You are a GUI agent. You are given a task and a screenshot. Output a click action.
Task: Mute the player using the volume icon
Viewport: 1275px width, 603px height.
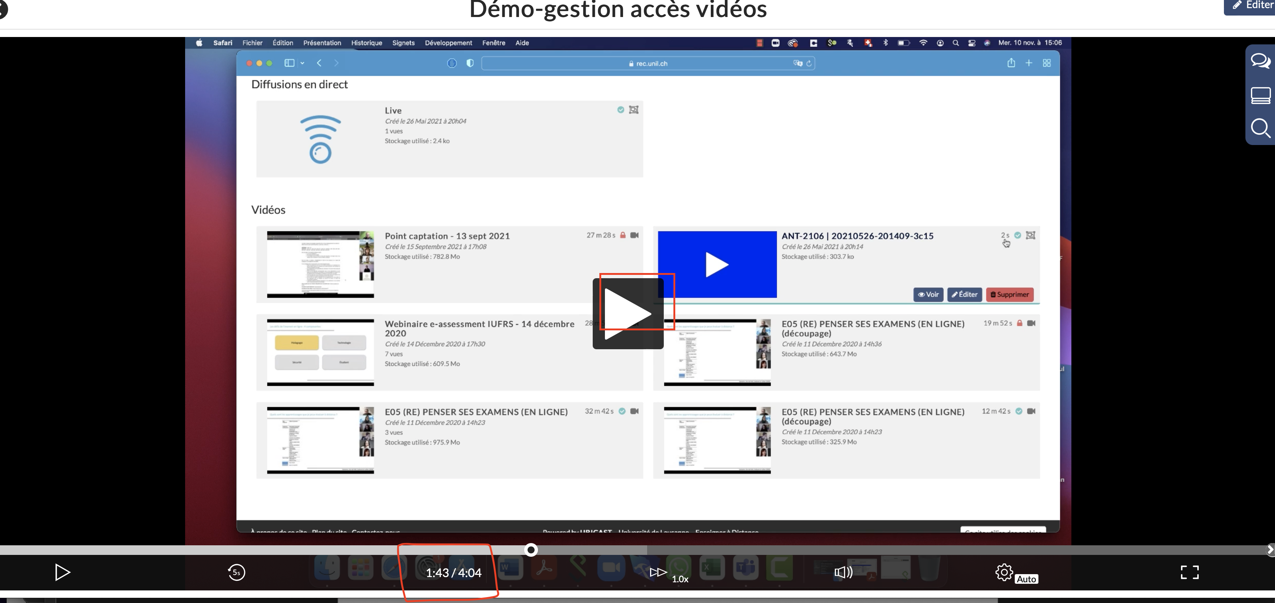point(843,572)
